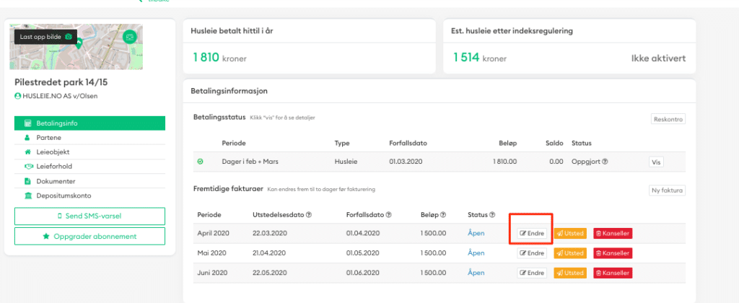Cancel the Juni 2020 invoice with Kanseller
Image resolution: width=739 pixels, height=303 pixels.
coord(613,273)
